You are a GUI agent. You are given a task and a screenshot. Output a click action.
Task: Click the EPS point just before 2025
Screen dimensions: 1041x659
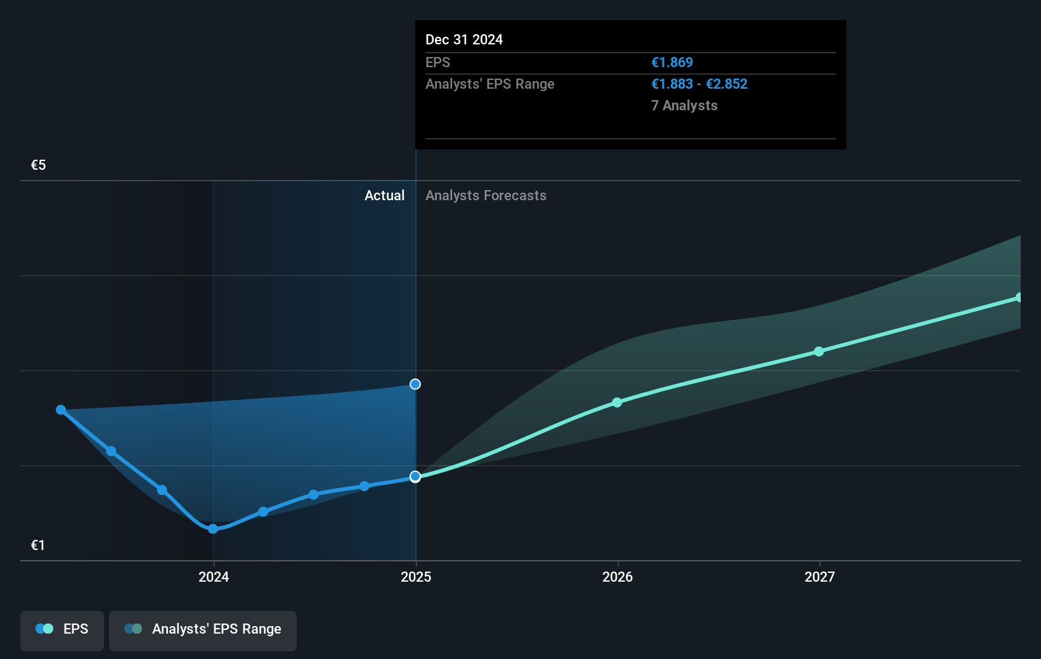coord(365,486)
